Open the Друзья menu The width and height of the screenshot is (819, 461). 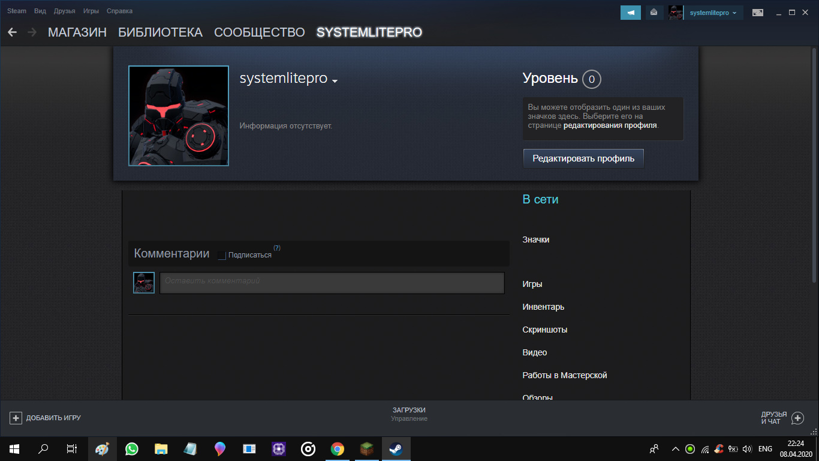click(x=64, y=11)
